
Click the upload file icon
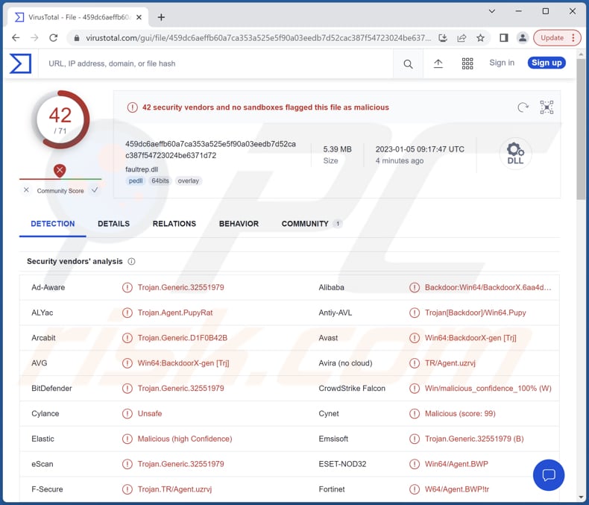[438, 64]
